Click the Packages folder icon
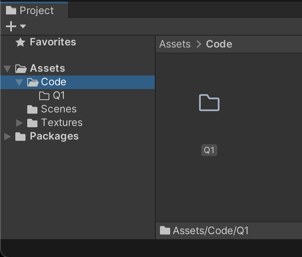The image size is (302, 257). 20,136
